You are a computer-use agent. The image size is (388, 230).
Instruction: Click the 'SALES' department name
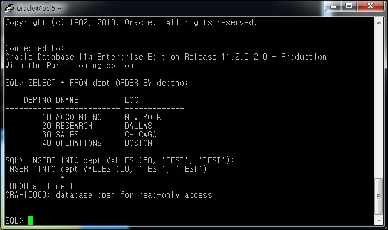point(67,135)
